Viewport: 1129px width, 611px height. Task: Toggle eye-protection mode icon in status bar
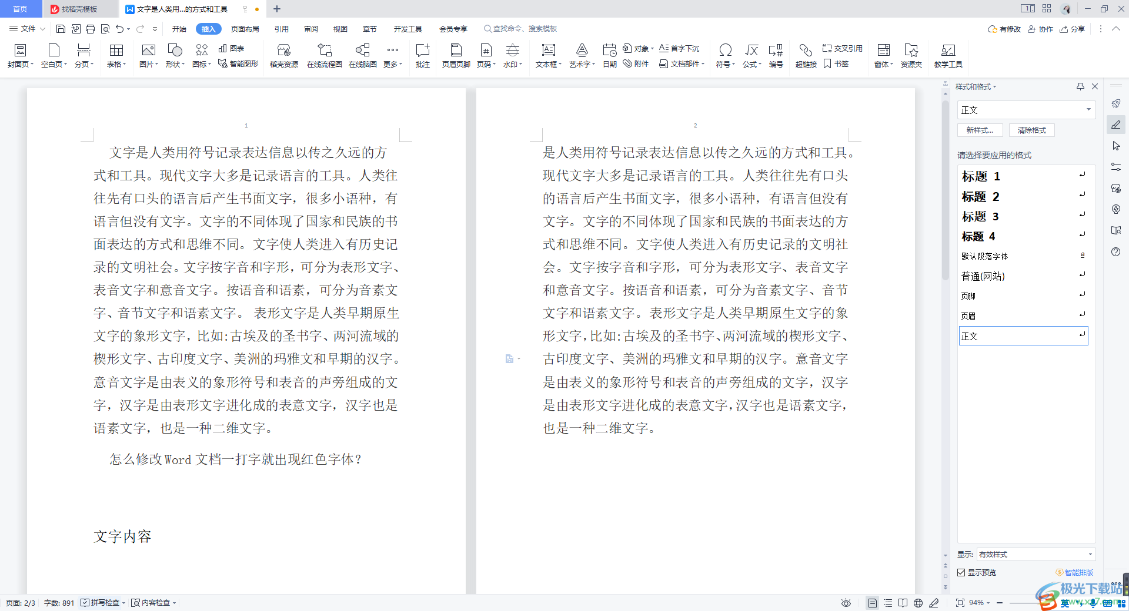coord(846,603)
